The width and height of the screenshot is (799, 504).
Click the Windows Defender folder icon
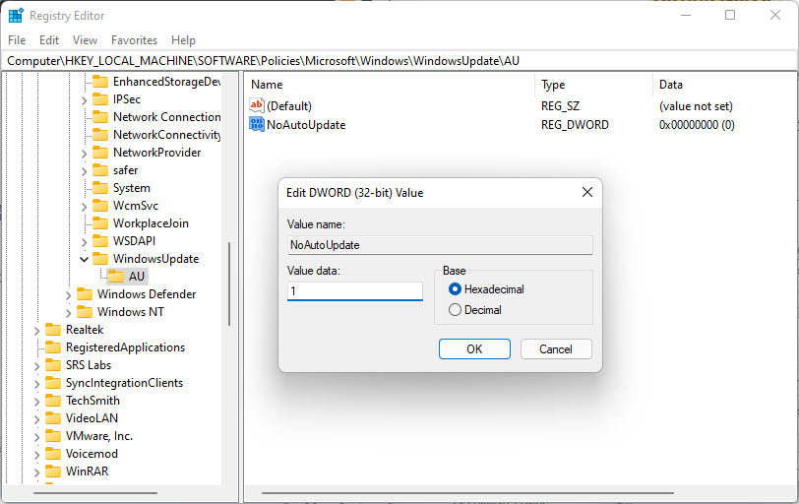pyautogui.click(x=85, y=294)
